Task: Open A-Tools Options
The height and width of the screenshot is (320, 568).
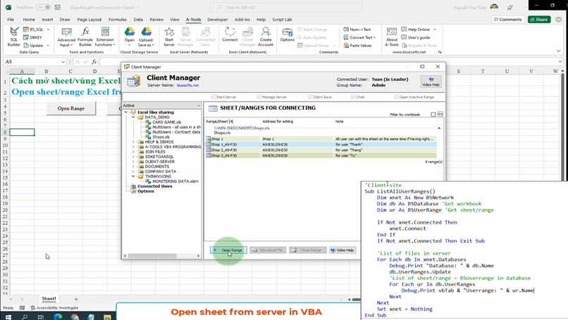Action: [287, 35]
